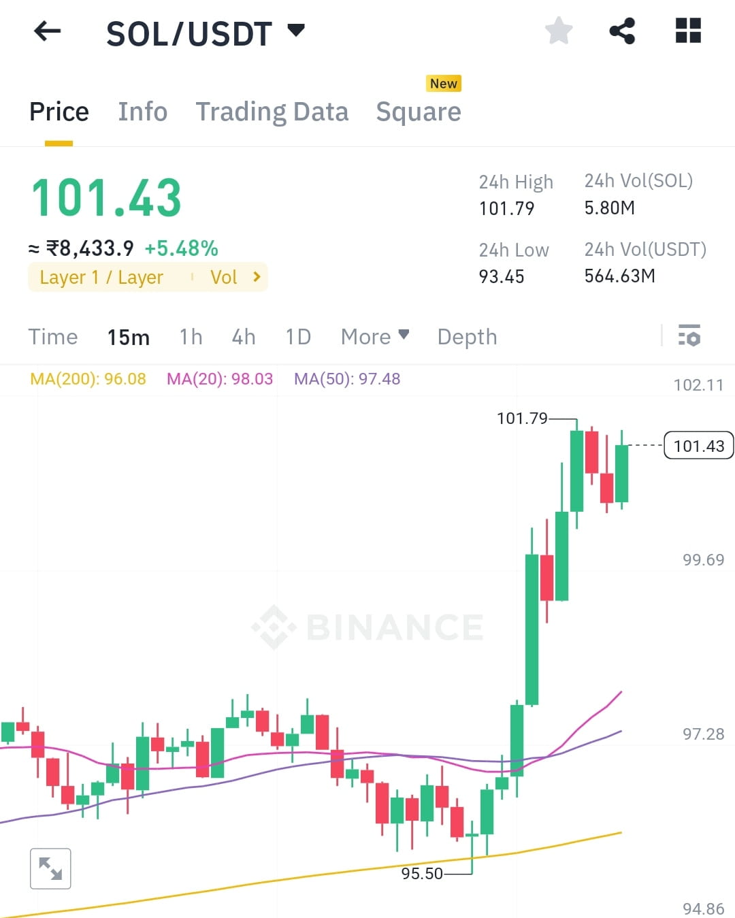735x918 pixels.
Task: Switch to the Info tab
Action: pos(142,111)
